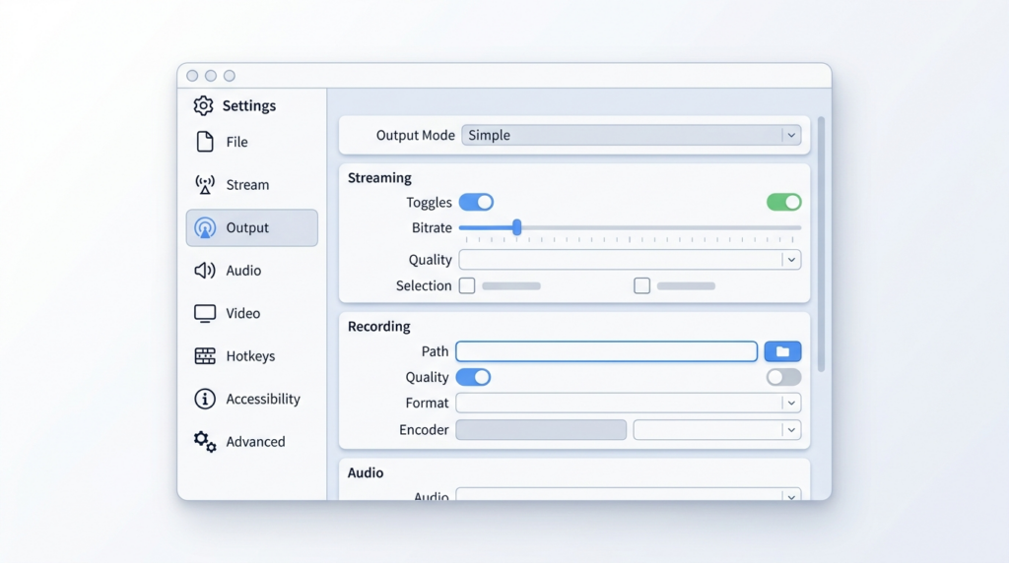Click the Audio speaker icon

pos(205,270)
